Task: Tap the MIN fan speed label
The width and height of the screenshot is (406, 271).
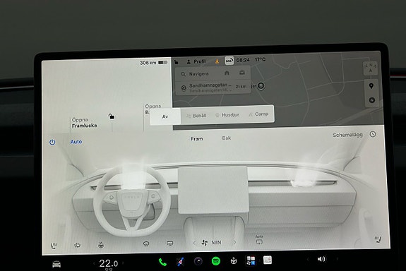Action: [216, 242]
